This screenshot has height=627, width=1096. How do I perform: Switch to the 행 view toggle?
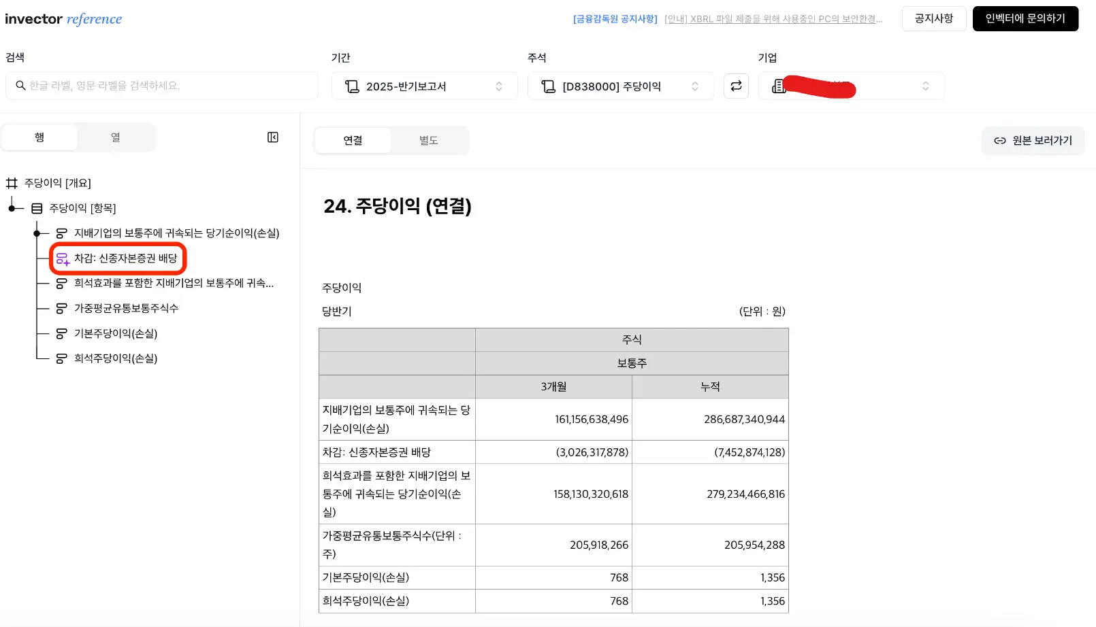(x=39, y=137)
